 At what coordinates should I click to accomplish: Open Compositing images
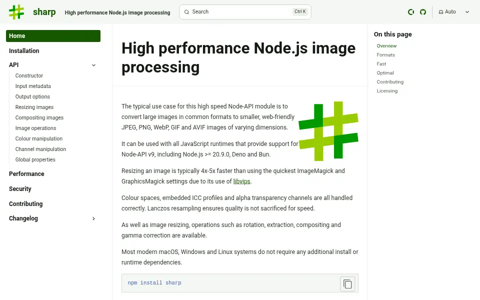click(x=39, y=117)
